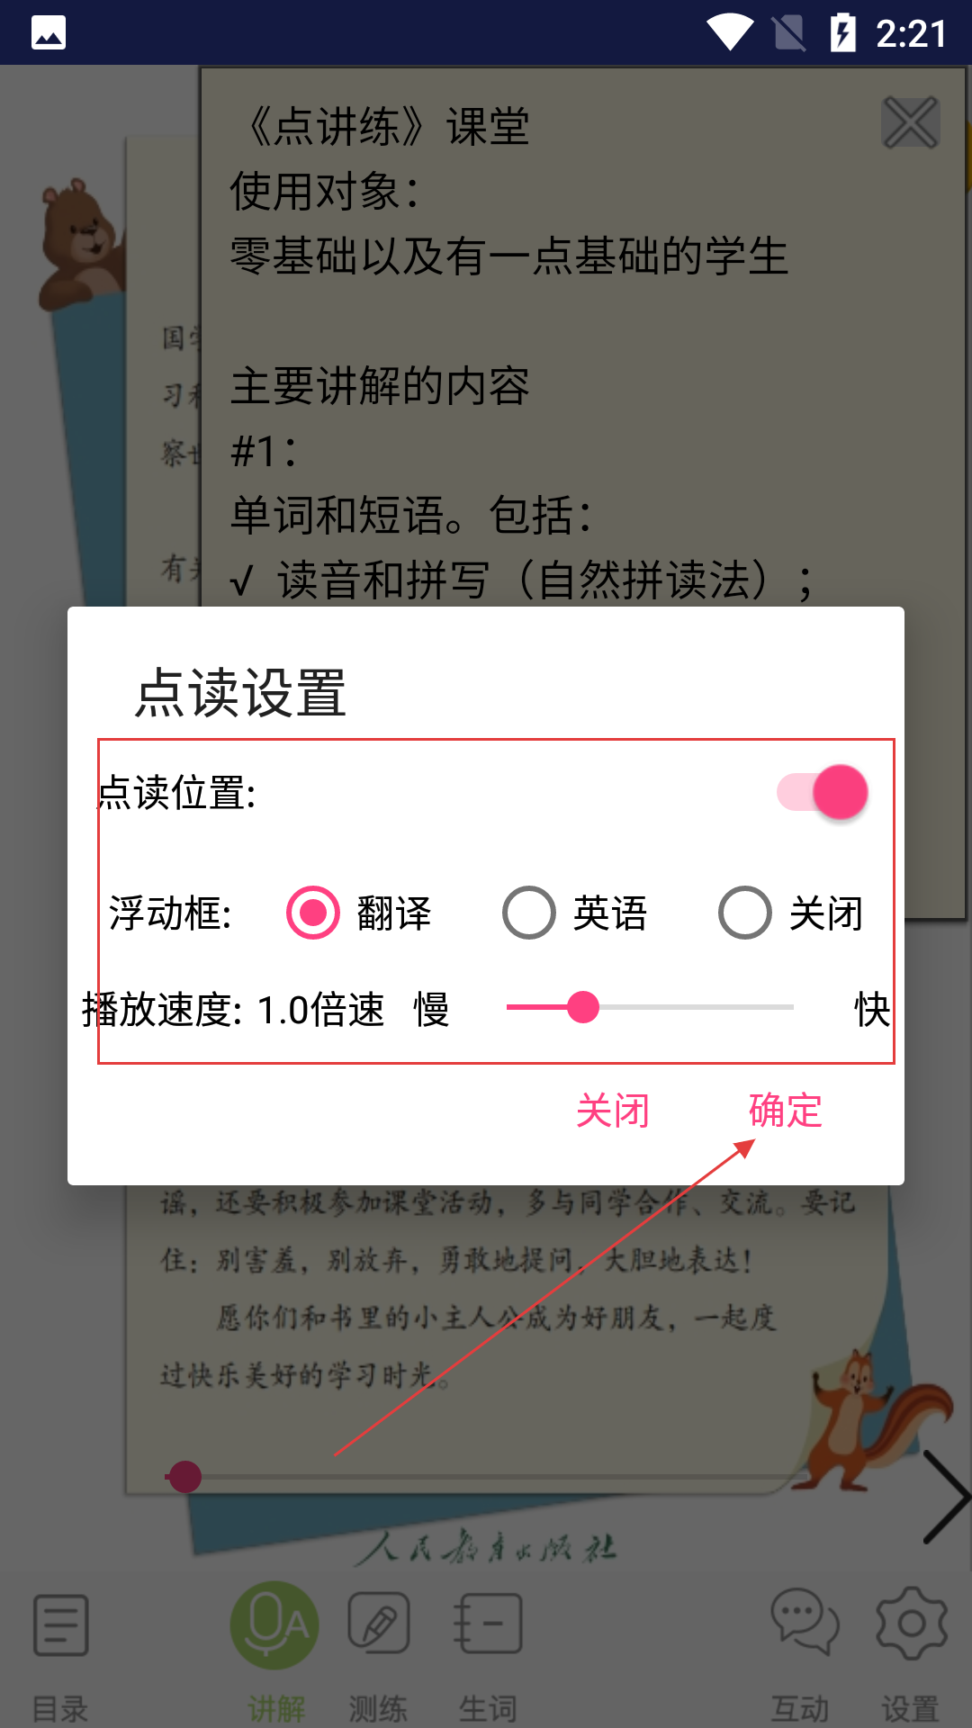Tap the battery icon in status bar
This screenshot has height=1728, width=972.
point(842,33)
